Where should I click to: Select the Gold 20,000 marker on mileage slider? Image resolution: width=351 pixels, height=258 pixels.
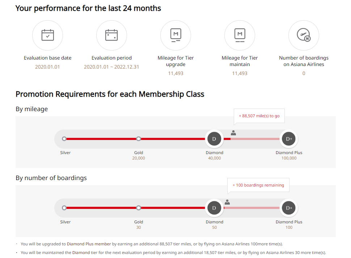[139, 139]
